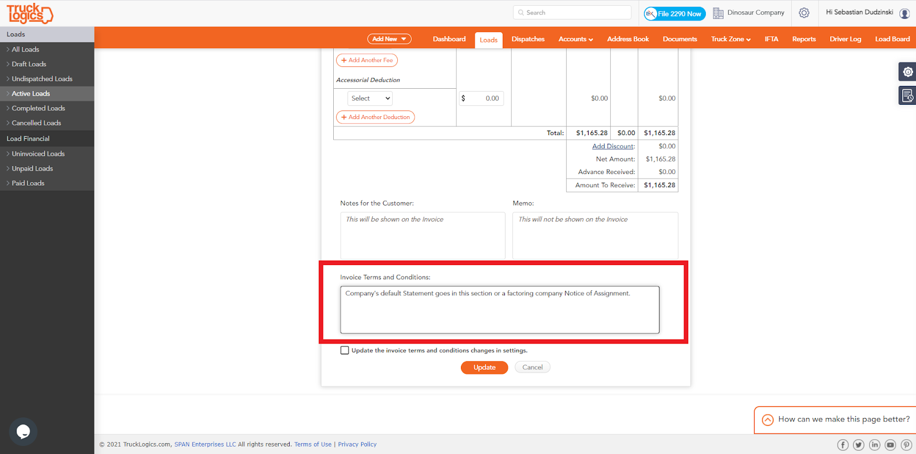Screen dimensions: 916x454
Task: Focus the Memo textarea
Action: (x=595, y=235)
